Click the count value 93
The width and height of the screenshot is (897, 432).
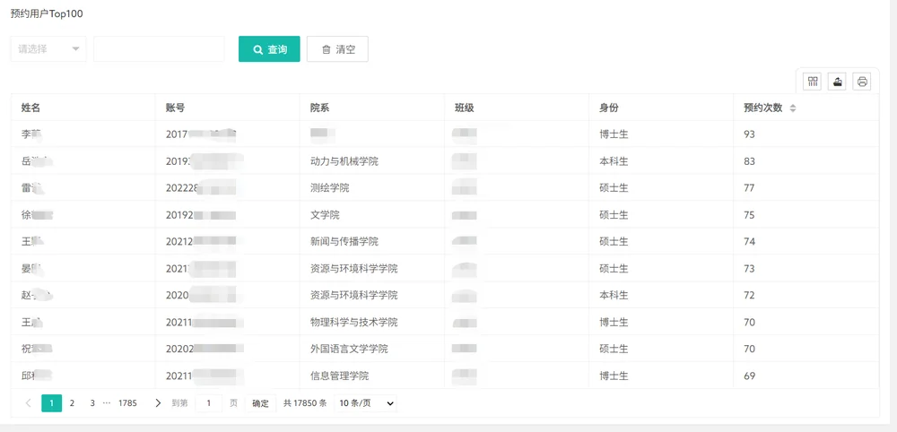coord(749,134)
